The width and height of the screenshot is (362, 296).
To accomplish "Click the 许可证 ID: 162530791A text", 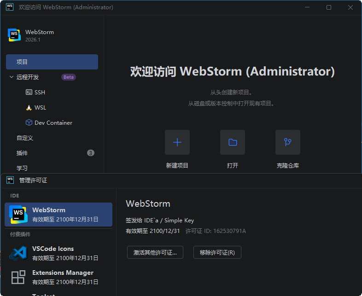I will [216, 231].
